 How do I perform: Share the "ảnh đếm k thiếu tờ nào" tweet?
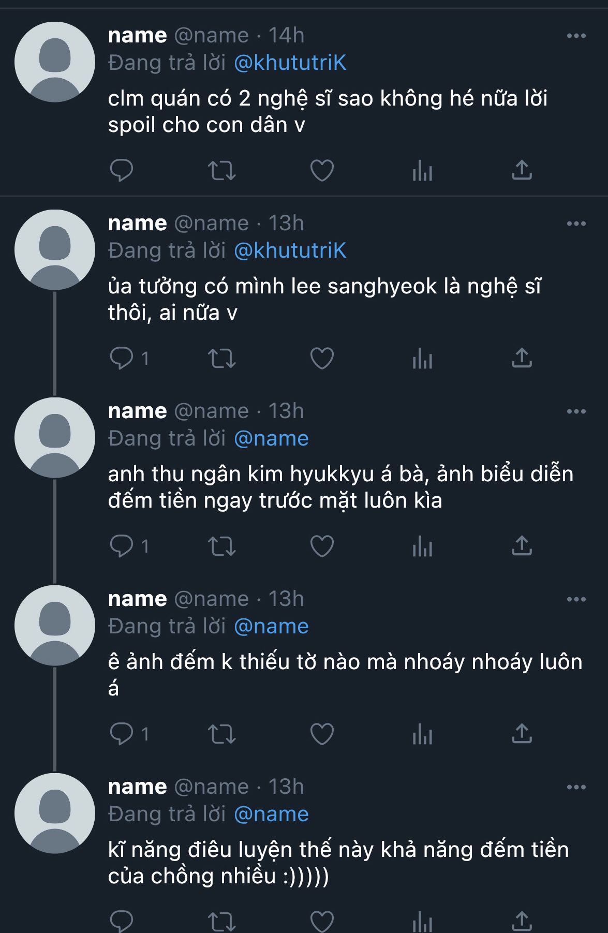[x=522, y=734]
